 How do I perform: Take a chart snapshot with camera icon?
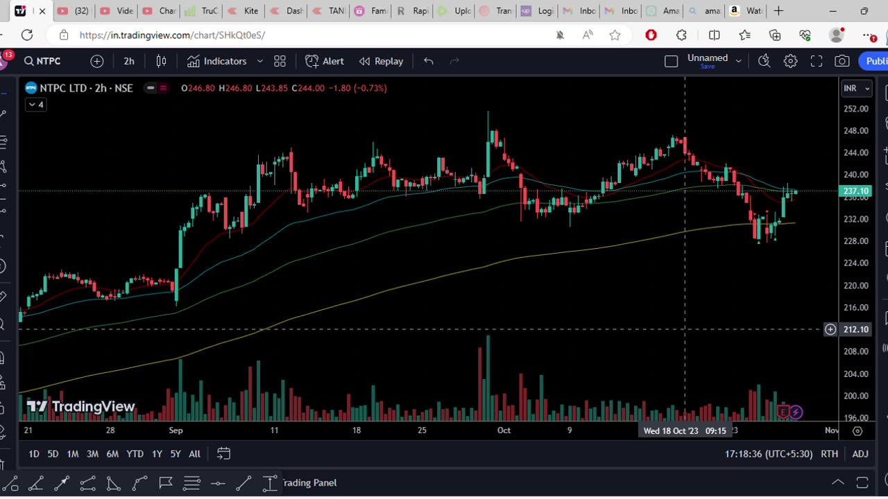point(842,61)
